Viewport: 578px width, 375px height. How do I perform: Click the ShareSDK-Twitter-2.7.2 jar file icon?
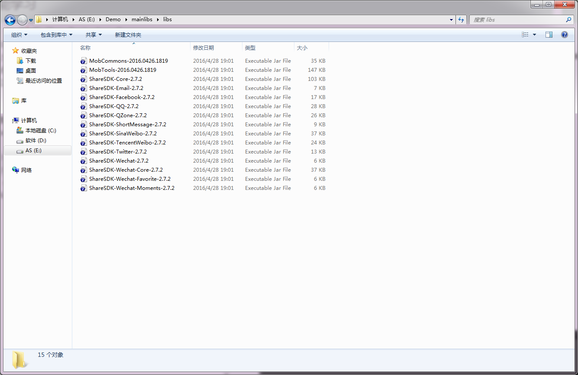[84, 152]
